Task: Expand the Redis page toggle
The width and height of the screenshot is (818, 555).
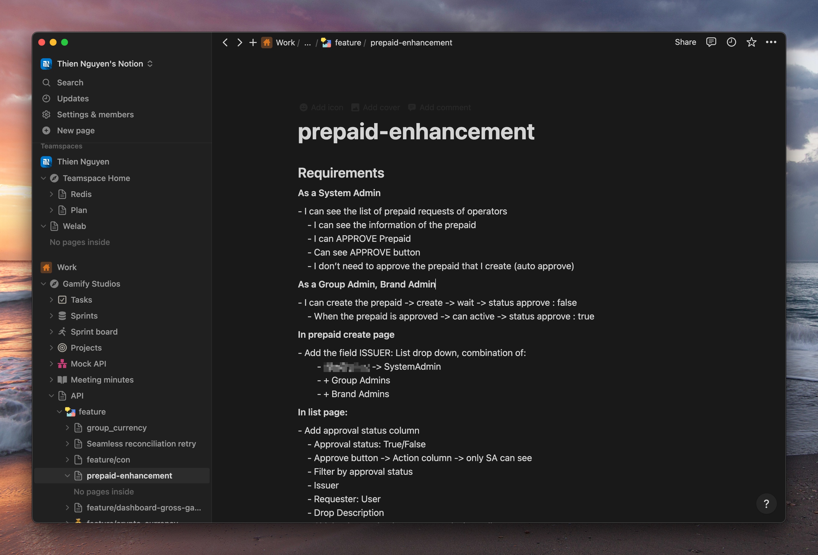Action: [51, 194]
